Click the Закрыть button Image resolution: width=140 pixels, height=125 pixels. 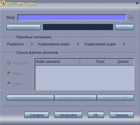122,115
